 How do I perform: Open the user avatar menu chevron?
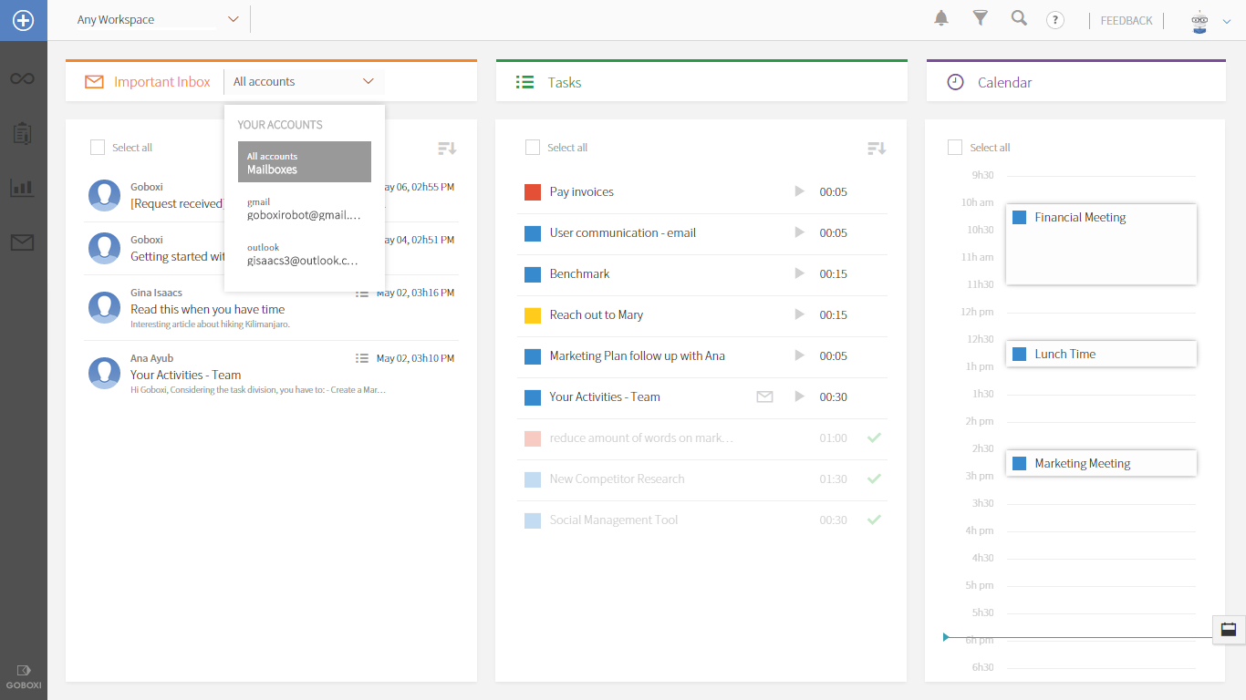[1227, 22]
